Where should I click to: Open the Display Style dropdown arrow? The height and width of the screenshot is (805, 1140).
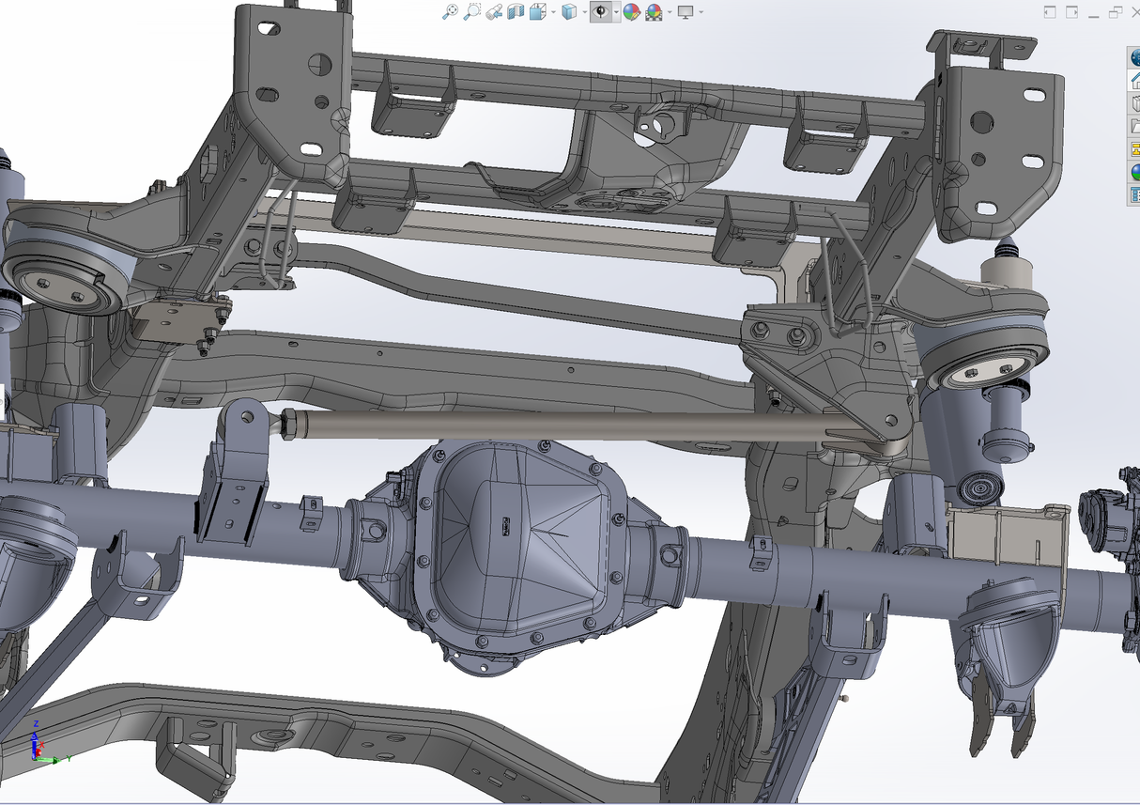coord(584,12)
